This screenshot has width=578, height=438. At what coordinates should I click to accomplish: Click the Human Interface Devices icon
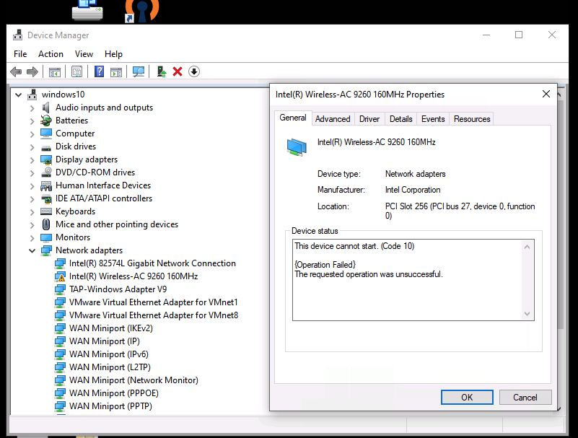[46, 185]
